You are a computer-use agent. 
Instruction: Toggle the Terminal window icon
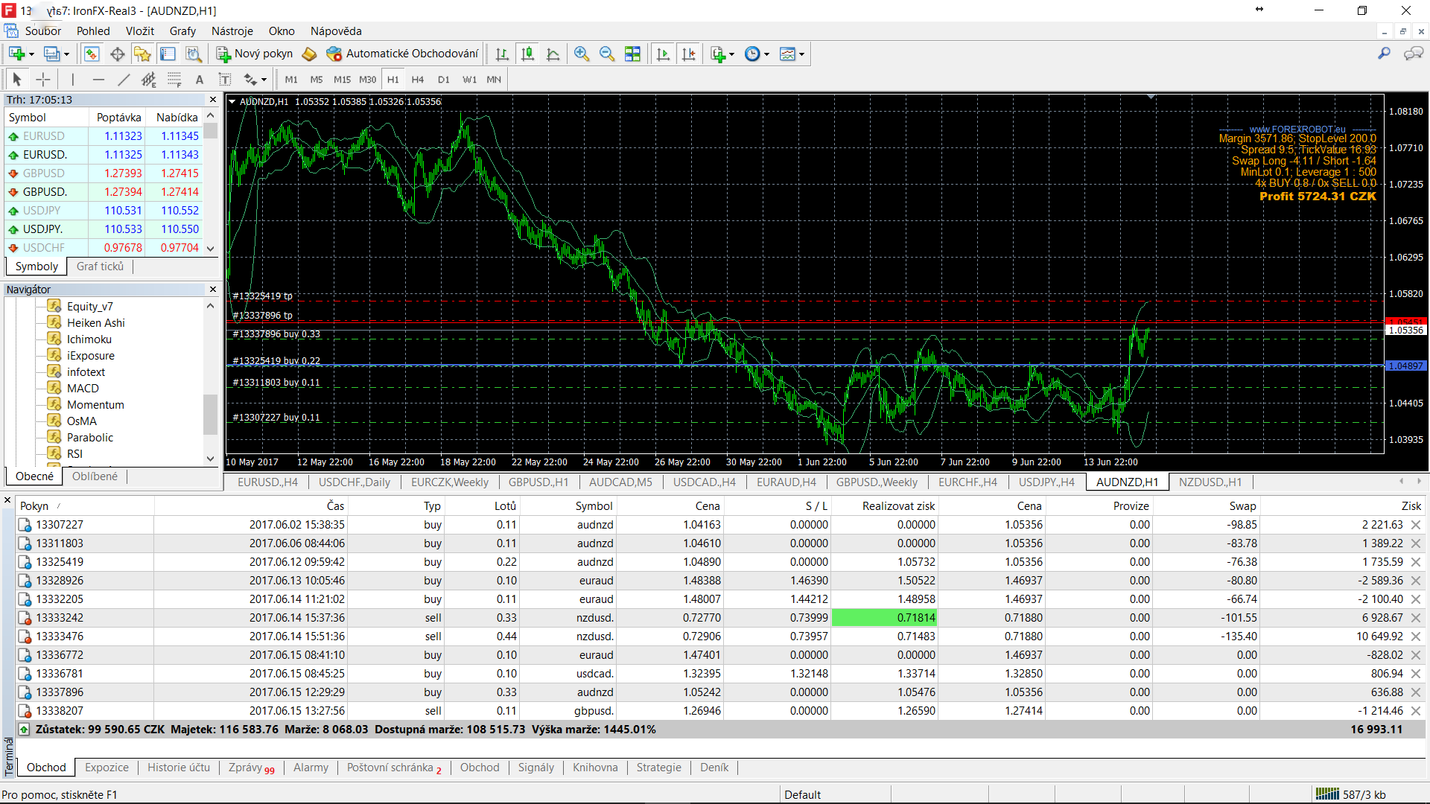tap(168, 54)
